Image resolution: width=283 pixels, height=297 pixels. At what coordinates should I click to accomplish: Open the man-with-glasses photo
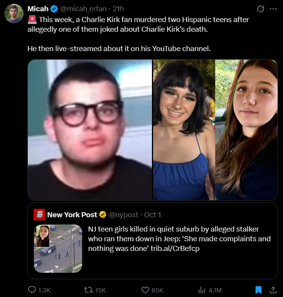(90, 130)
